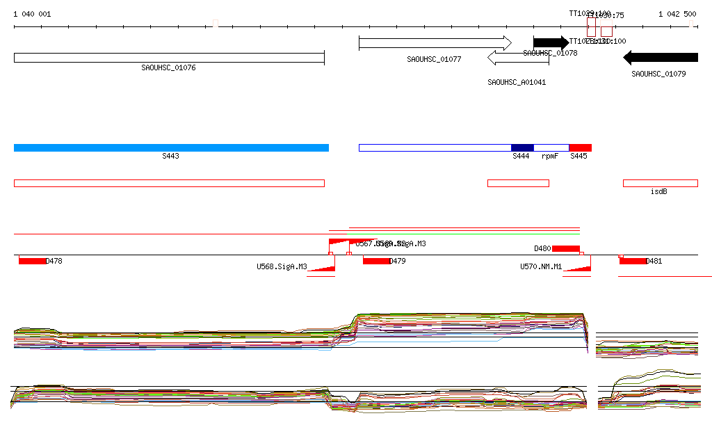Click the black SAOUHSC_01078 gene arrow
Screen dimensions: 712x425
[x=550, y=42]
